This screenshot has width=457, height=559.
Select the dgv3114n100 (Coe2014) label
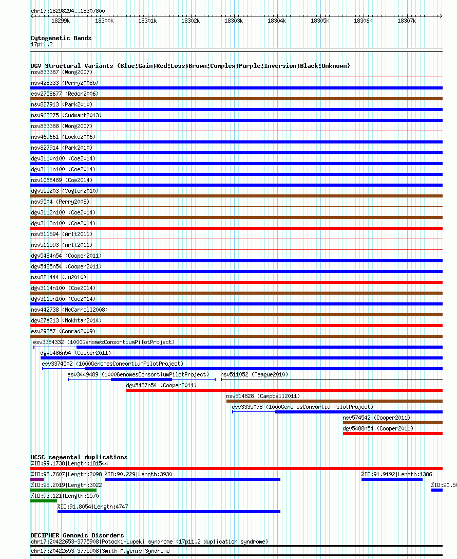coord(63,288)
